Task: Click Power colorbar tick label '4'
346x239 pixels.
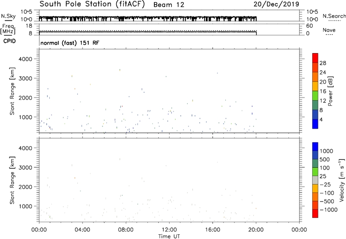Action: coord(321,119)
